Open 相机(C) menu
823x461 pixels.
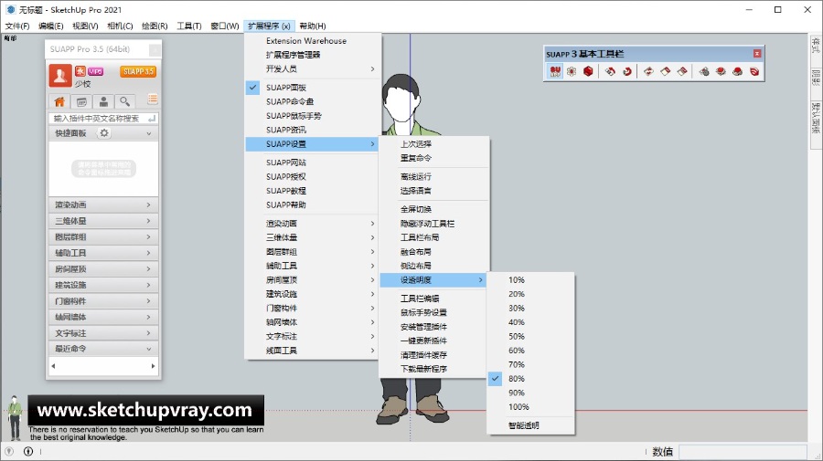[120, 26]
